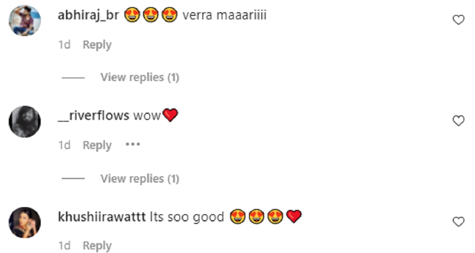Image resolution: width=475 pixels, height=253 pixels.
Task: Select the "Its soo good" comment text
Action: (x=187, y=217)
